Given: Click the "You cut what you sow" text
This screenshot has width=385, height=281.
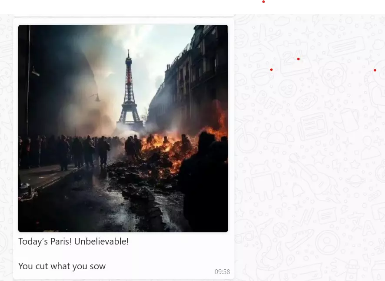Looking at the screenshot, I should [x=62, y=266].
